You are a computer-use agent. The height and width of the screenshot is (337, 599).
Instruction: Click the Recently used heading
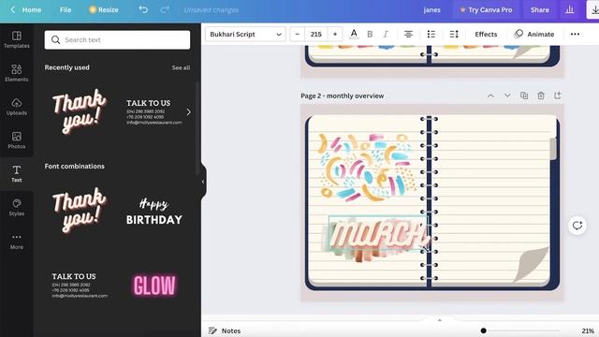tap(66, 67)
